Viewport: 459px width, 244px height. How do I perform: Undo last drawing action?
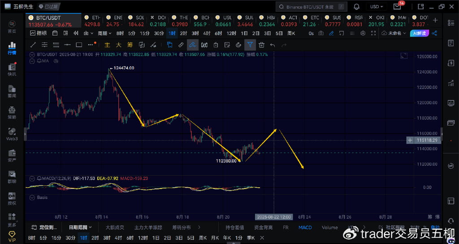273,45
